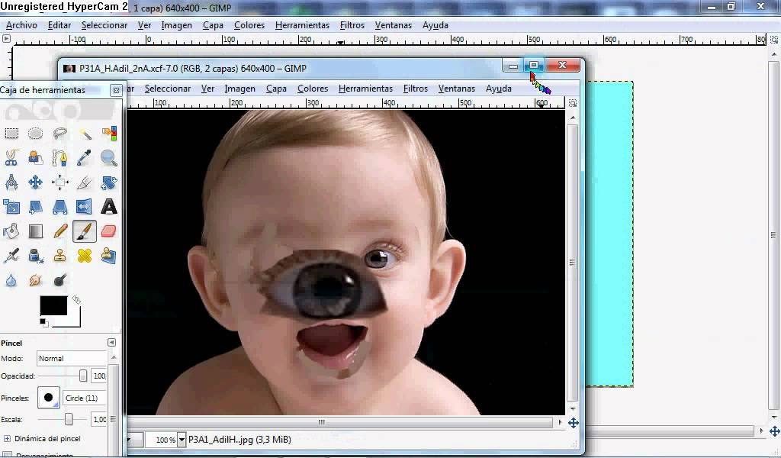This screenshot has height=458, width=781.
Task: Open the 100% zoom dropdown in status bar
Action: (182, 440)
